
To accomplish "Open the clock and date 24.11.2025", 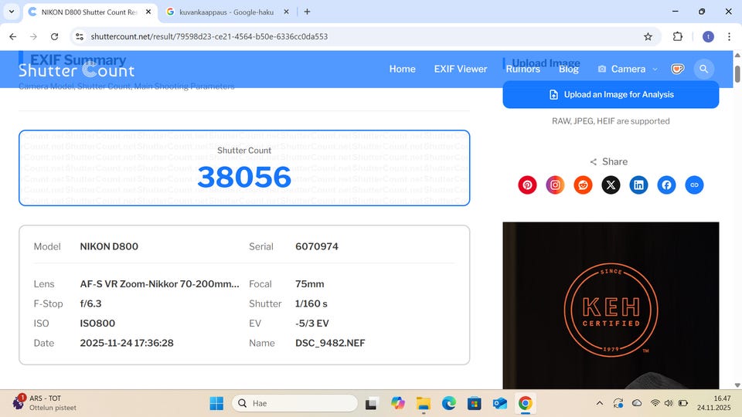I will coord(713,403).
